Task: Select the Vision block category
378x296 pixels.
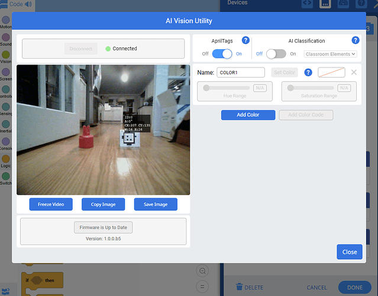Action: point(6,57)
